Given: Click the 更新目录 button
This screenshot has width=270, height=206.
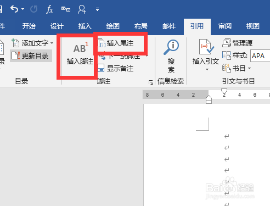Looking at the screenshot, I should [31, 55].
